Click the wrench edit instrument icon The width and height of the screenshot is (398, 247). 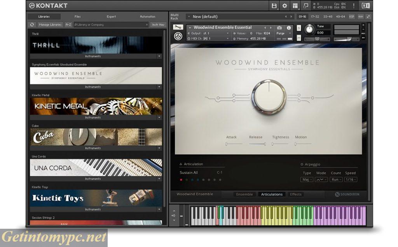pos(178,27)
